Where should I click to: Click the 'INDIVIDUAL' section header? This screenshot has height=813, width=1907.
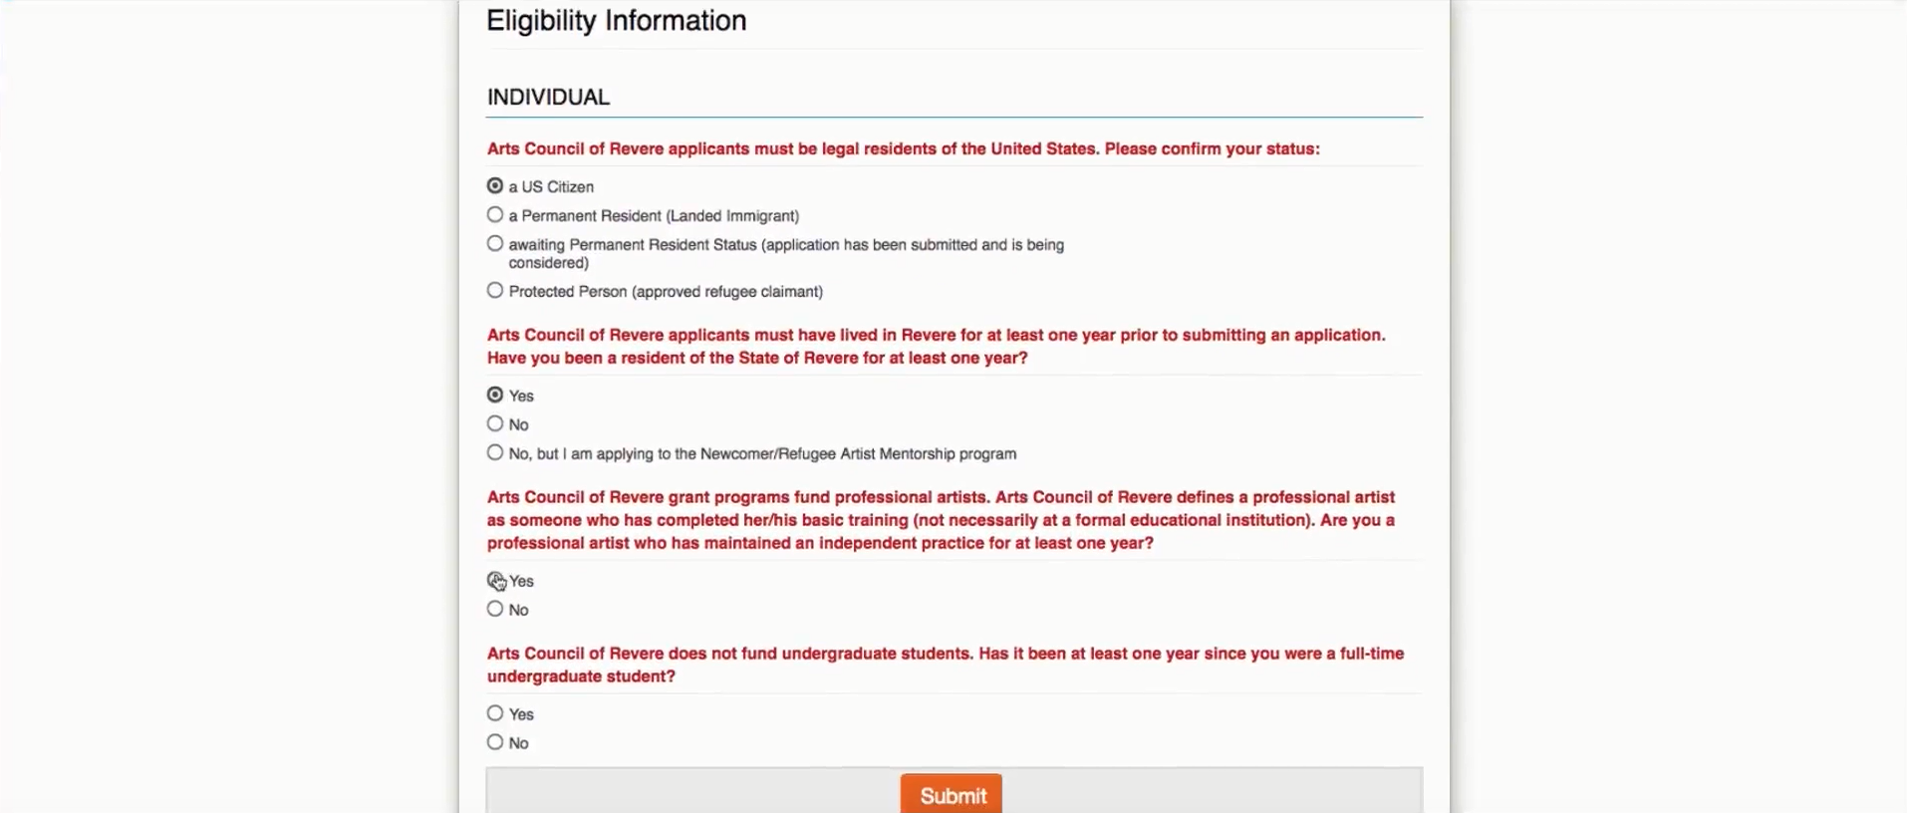[548, 98]
